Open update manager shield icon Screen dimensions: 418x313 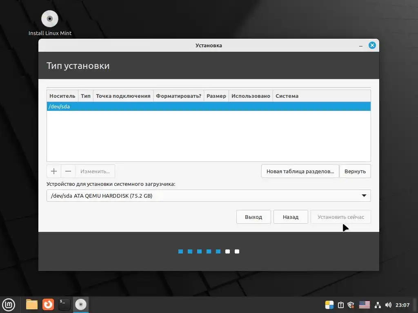click(351, 305)
